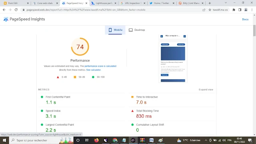Go back with the browser back arrow
The image size is (256, 144).
4,10
